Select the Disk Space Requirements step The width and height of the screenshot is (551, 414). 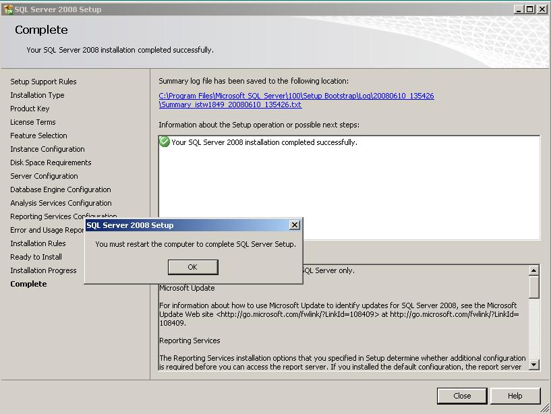(x=51, y=162)
